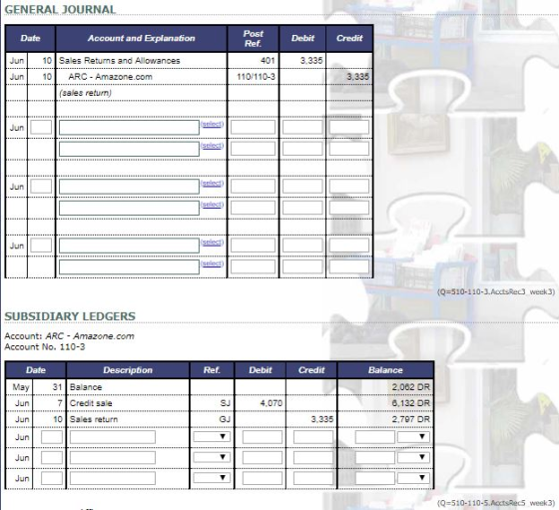Image resolution: width=559 pixels, height=510 pixels.
Task: Open Ref. dropdown in third blank ledger row
Action: [x=212, y=478]
